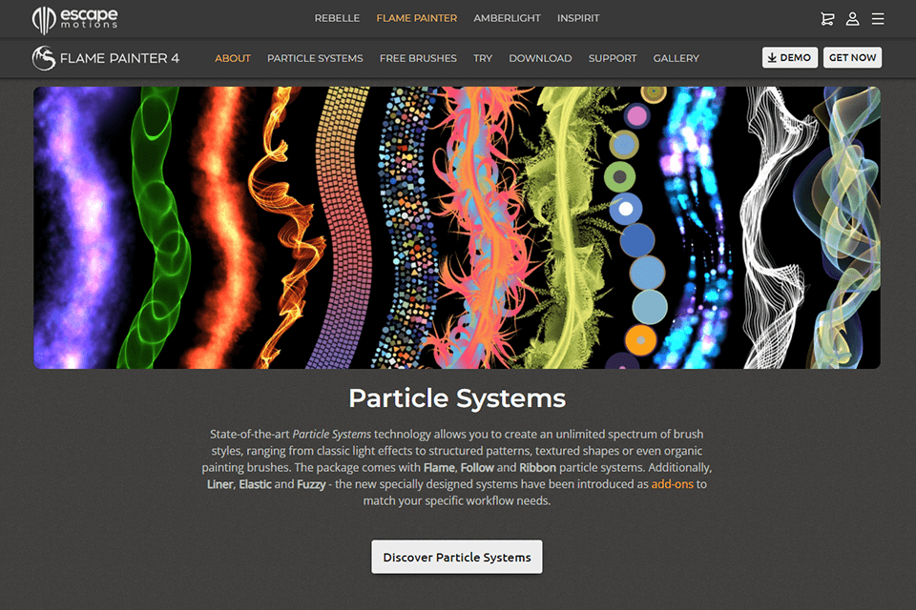Viewport: 916px width, 610px height.
Task: Go to Rebelle product page
Action: pos(337,18)
